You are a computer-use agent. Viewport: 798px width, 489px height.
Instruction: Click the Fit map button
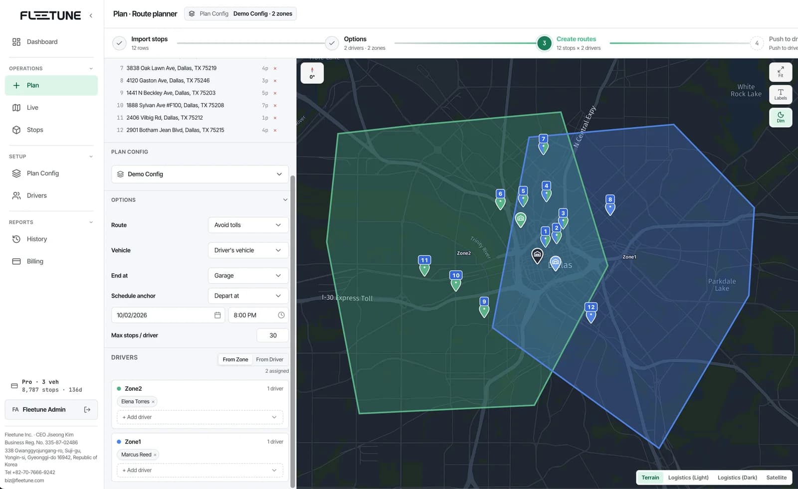click(781, 72)
